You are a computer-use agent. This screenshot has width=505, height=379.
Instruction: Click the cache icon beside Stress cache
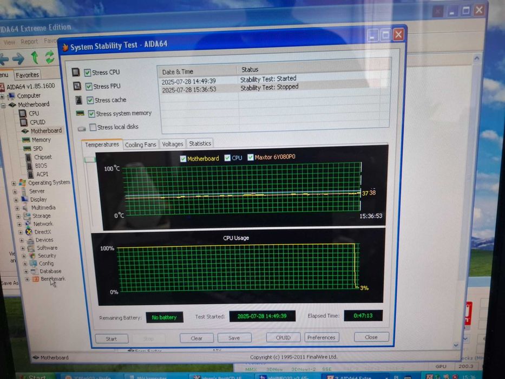(x=78, y=100)
